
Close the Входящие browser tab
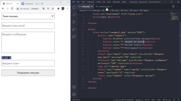click(37, 4)
